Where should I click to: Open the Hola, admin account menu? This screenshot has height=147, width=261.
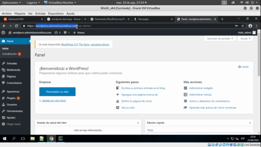click(247, 33)
